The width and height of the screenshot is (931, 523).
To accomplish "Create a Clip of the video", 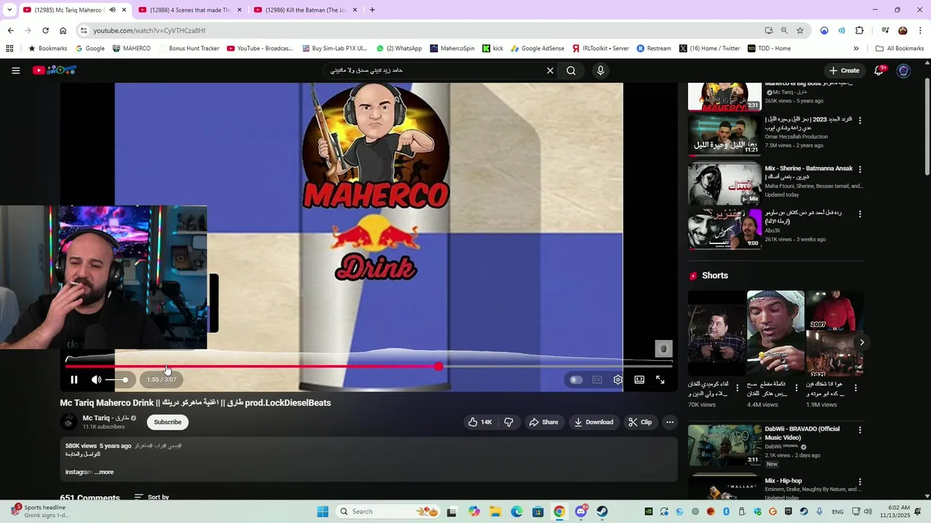I will click(x=640, y=422).
